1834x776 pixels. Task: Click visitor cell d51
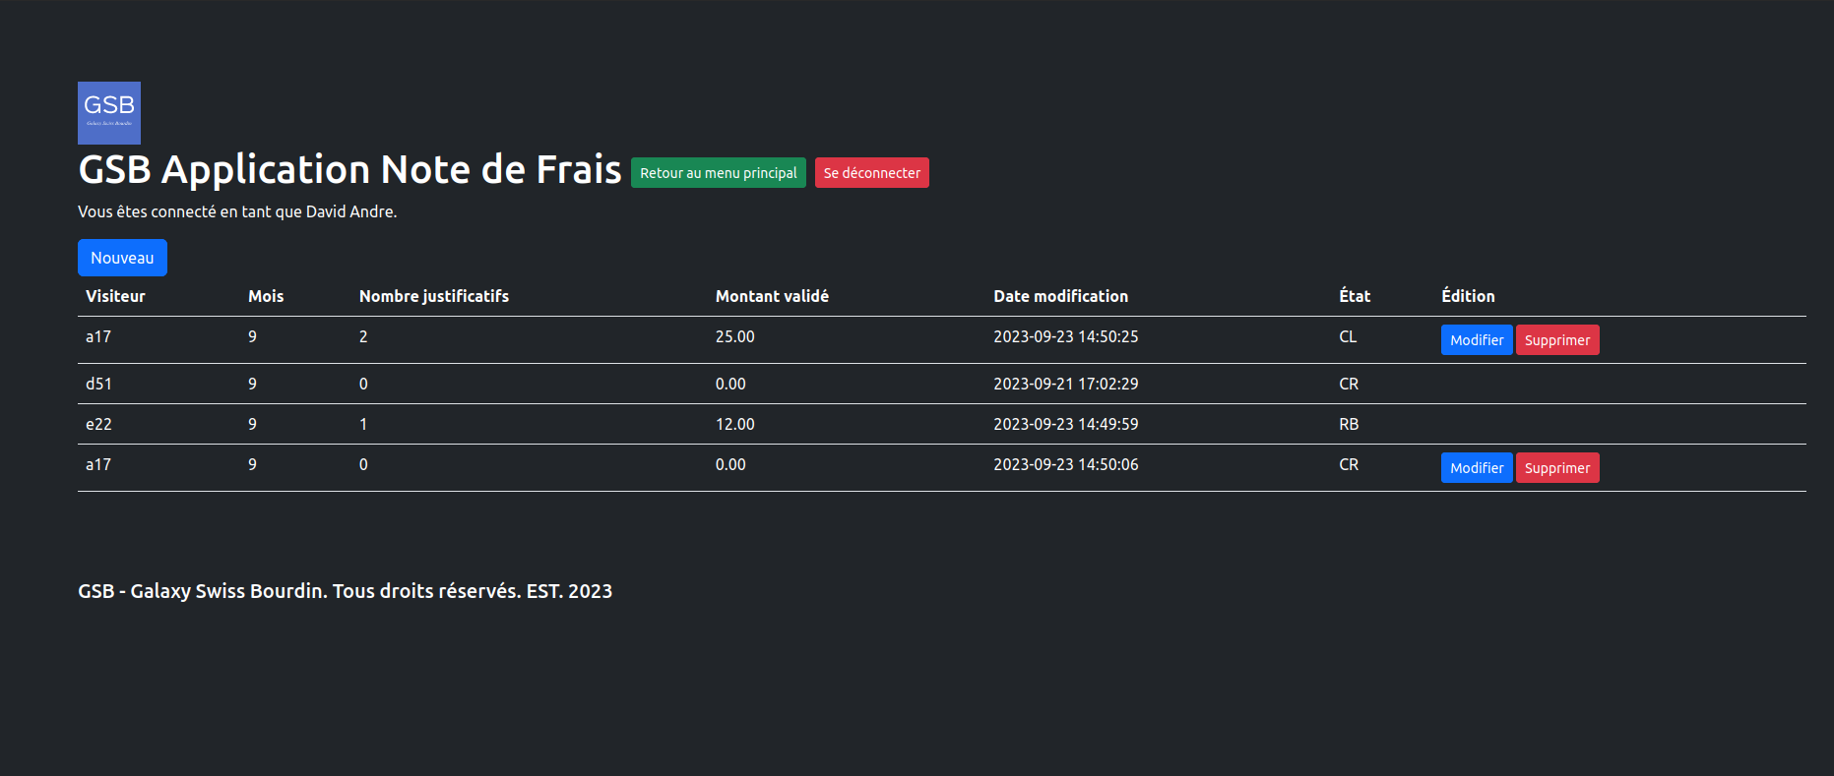click(x=98, y=384)
